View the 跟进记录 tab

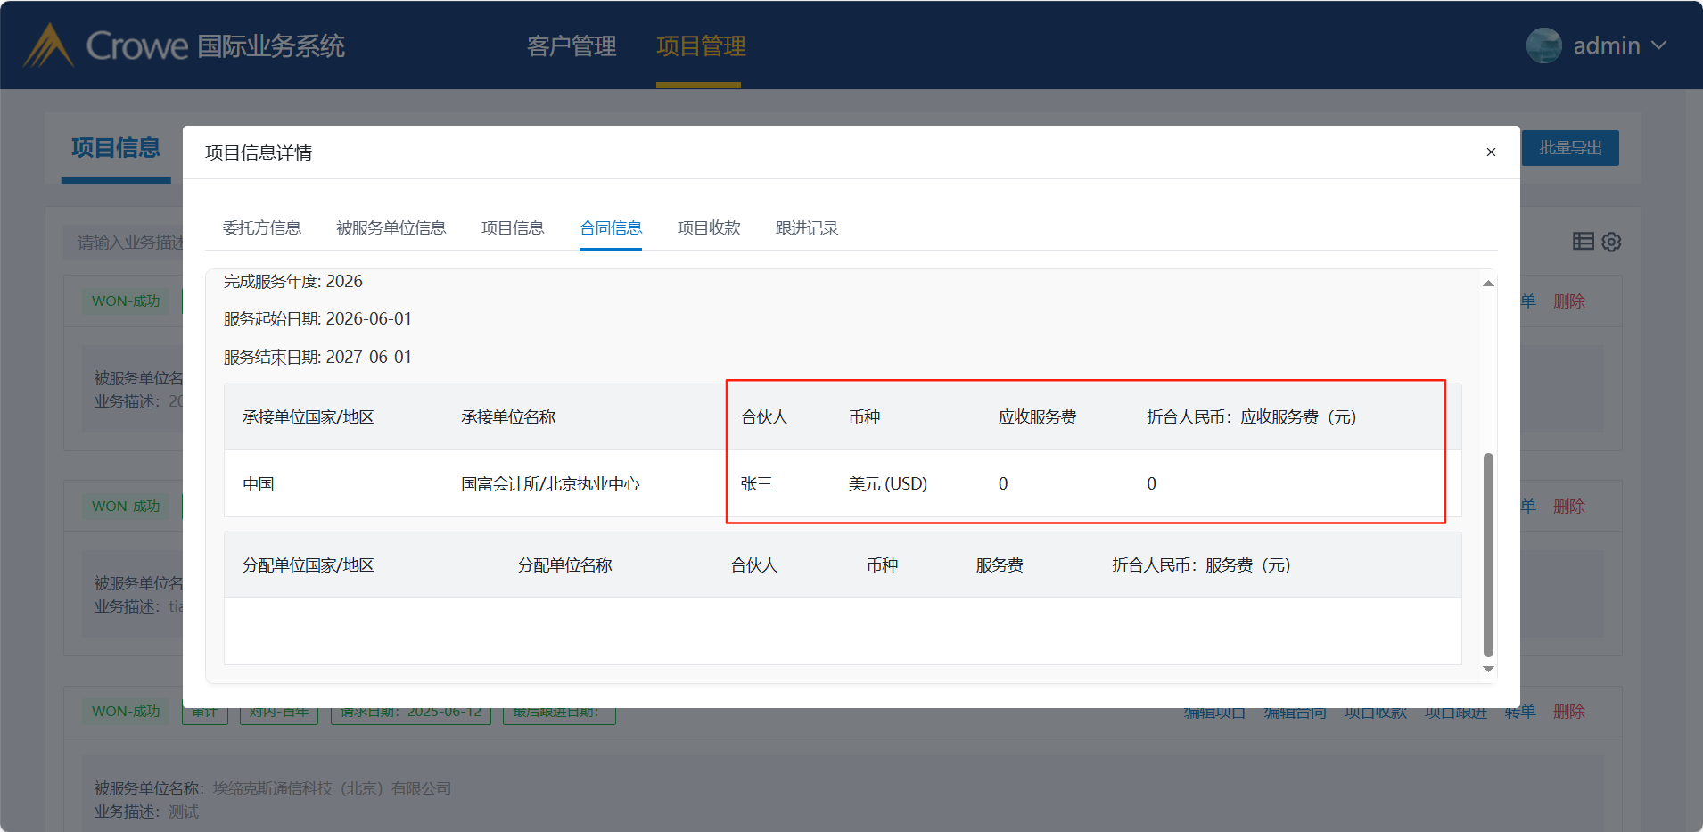point(807,228)
